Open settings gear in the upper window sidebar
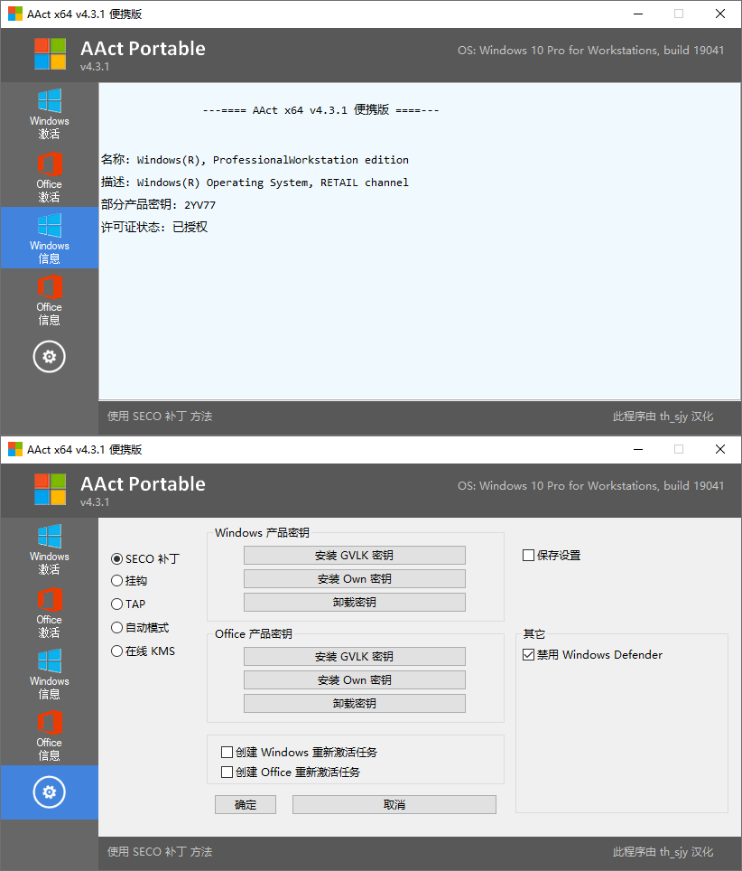This screenshot has width=742, height=871. tap(50, 357)
